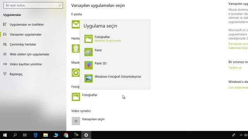Open Varsayılan pro... hakkında bilgi link
Image resolution: width=248 pixels, height=139 pixels.
pos(238,46)
